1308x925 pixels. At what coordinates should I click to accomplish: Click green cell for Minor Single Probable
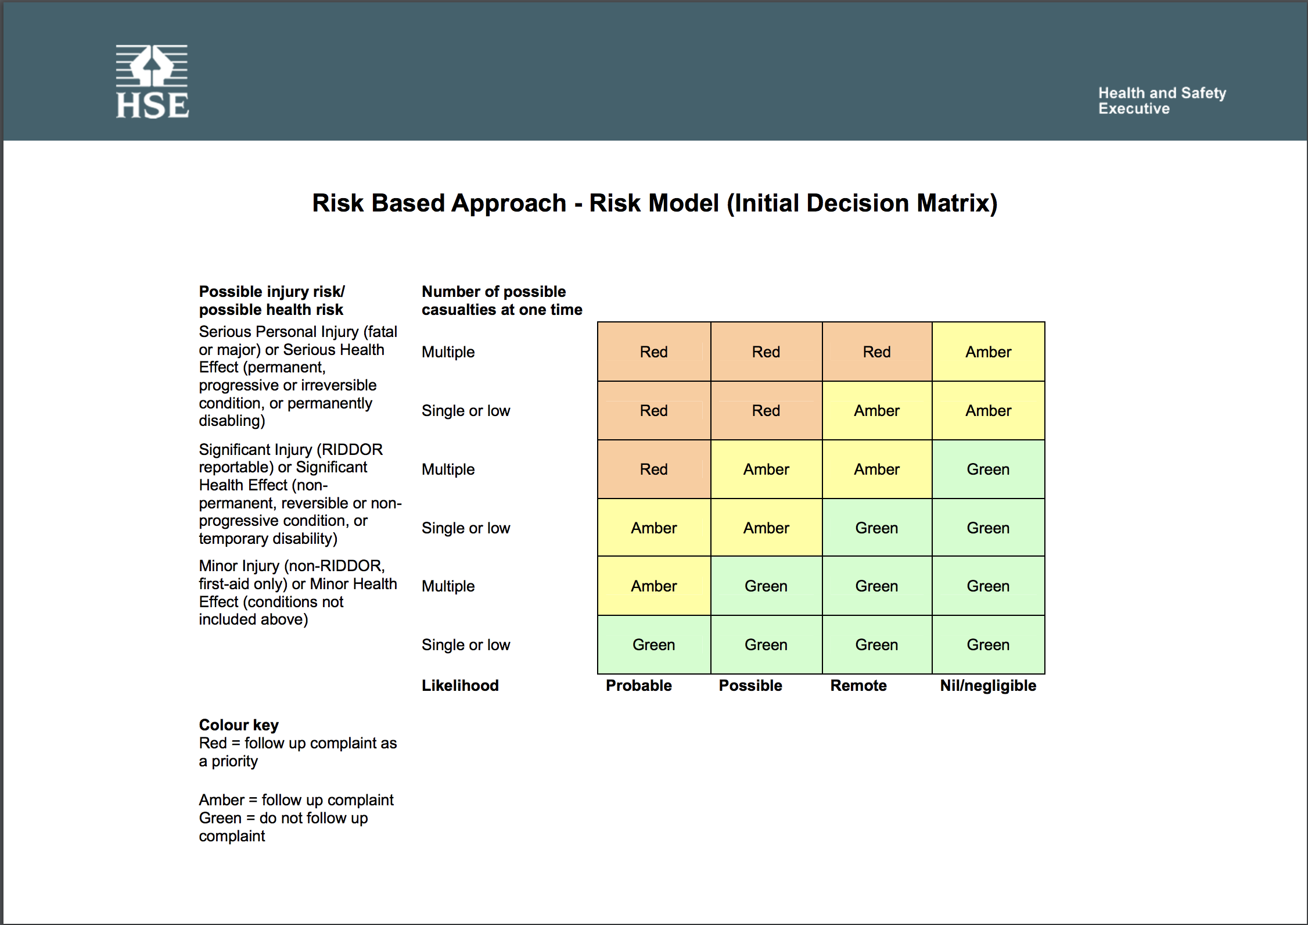(x=653, y=644)
